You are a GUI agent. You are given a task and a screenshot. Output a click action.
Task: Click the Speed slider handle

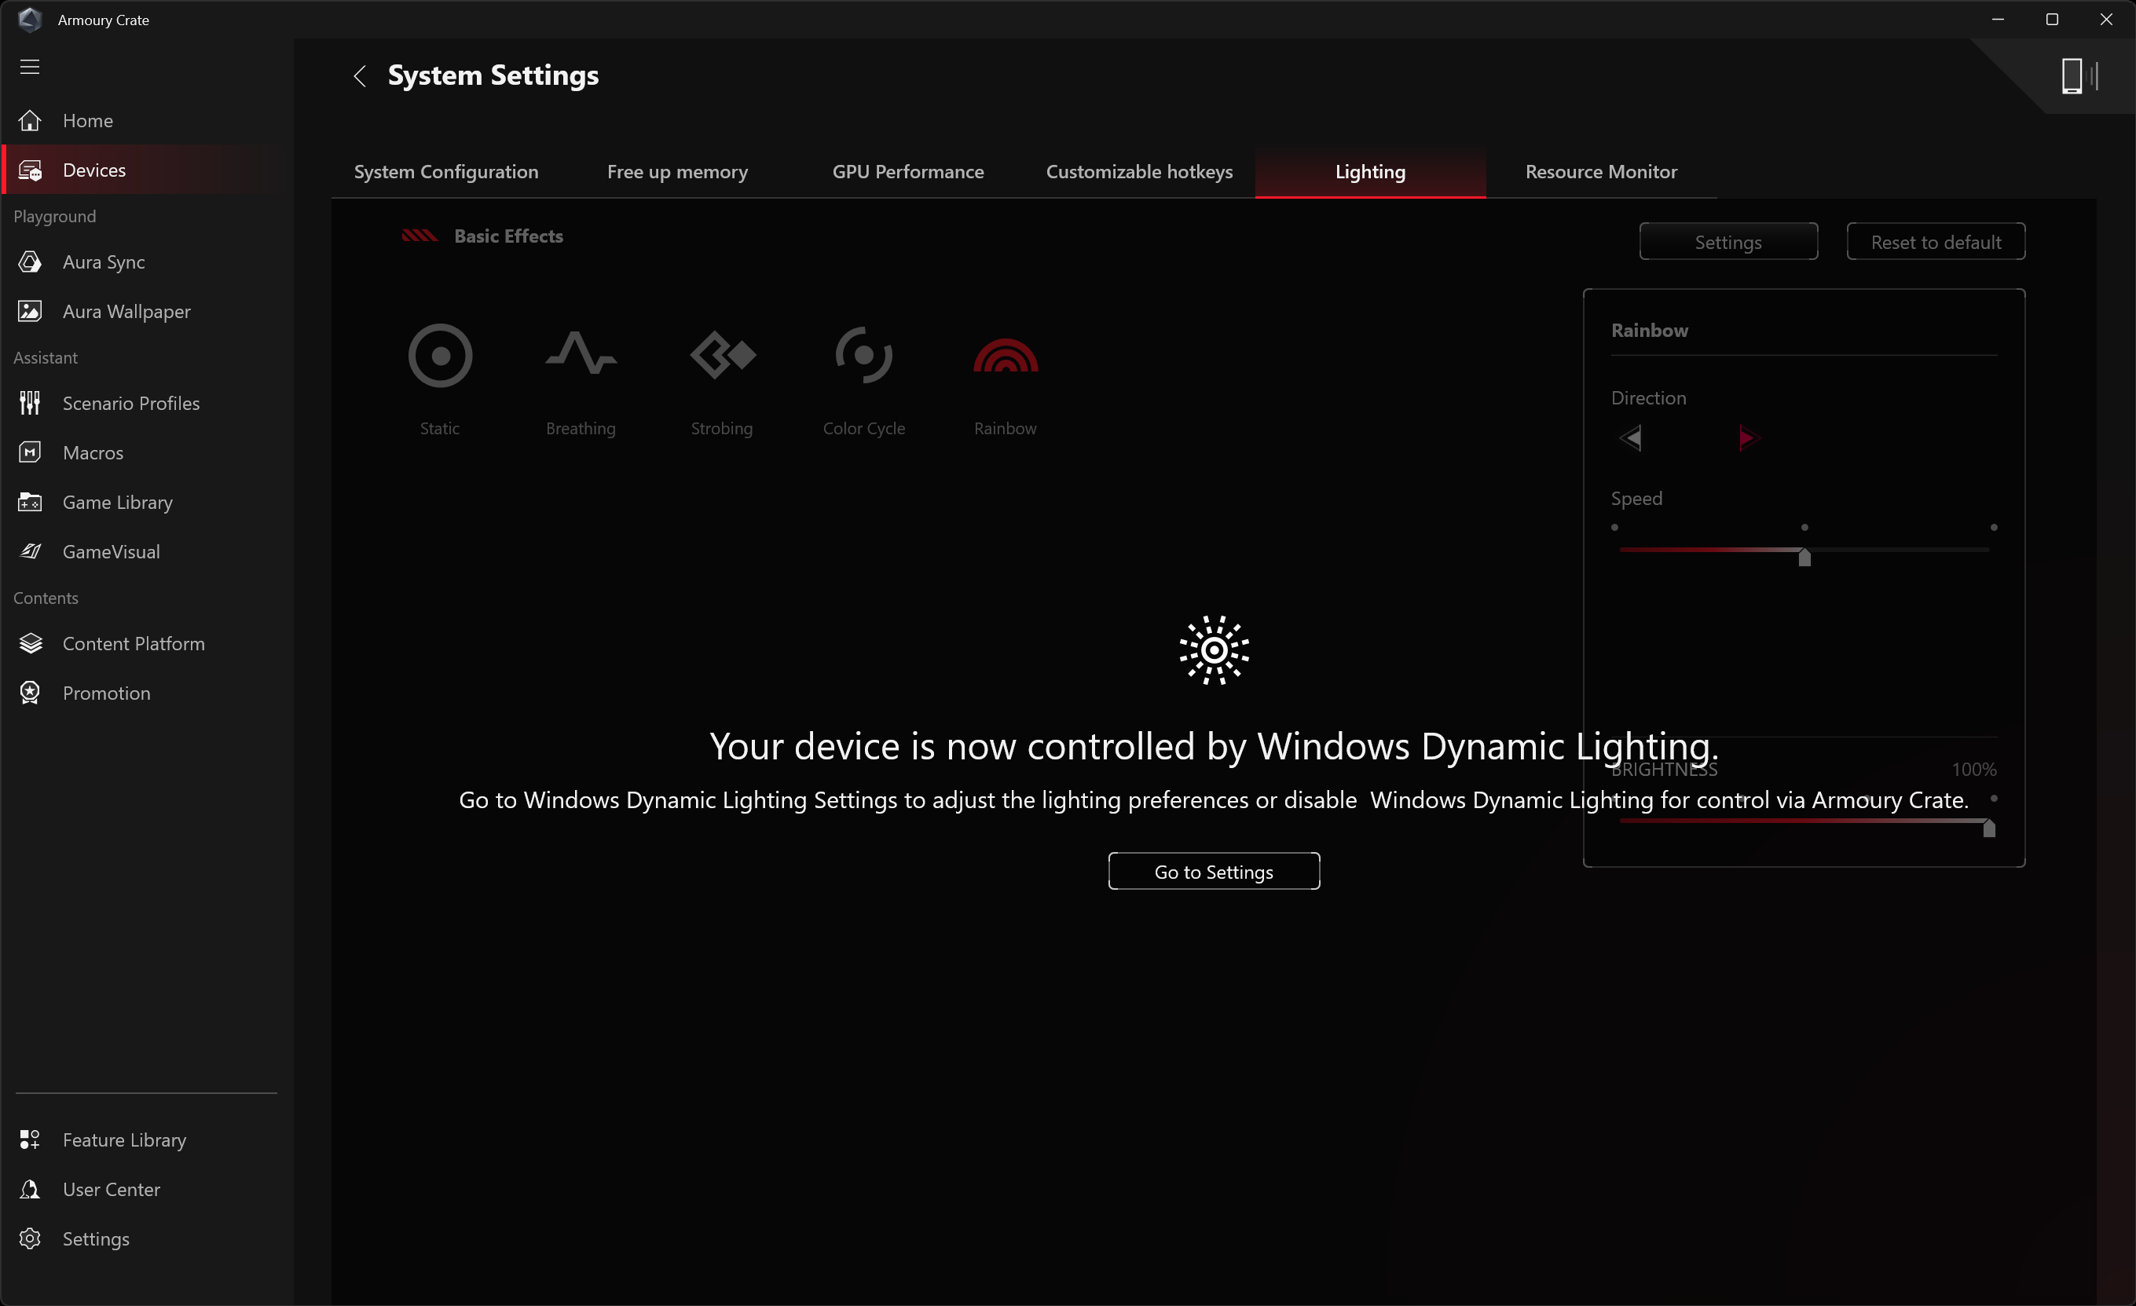pos(1804,558)
